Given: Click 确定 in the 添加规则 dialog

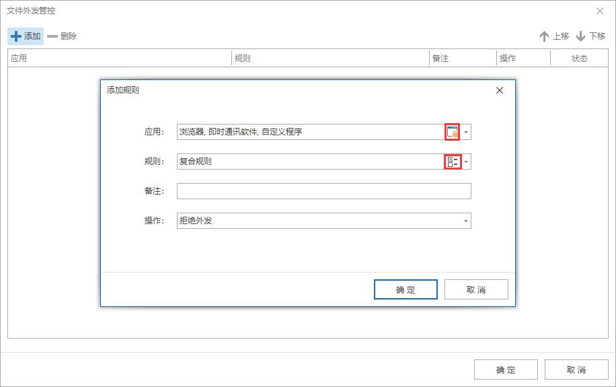Looking at the screenshot, I should point(406,289).
